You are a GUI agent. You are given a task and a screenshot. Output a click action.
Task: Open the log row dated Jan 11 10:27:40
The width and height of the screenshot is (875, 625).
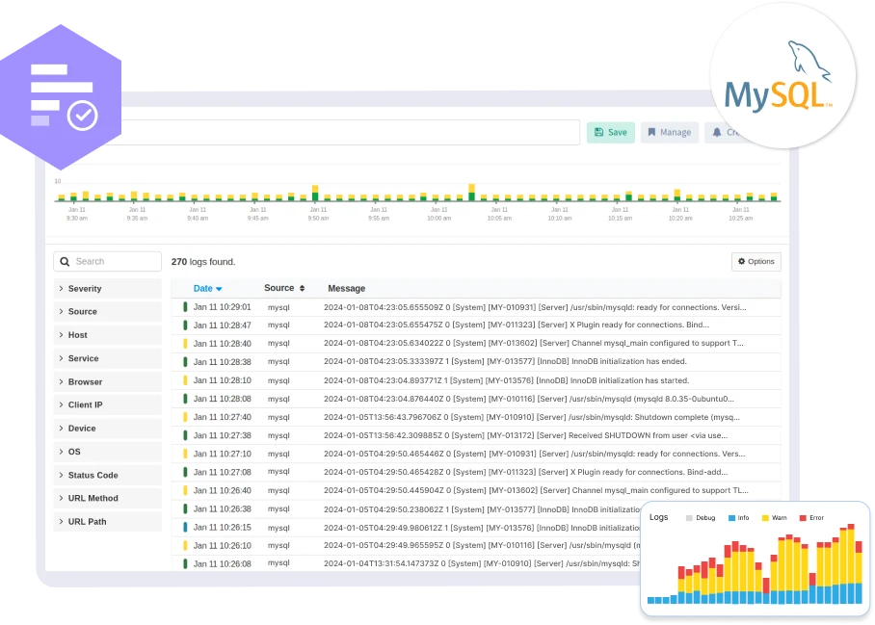click(x=476, y=417)
